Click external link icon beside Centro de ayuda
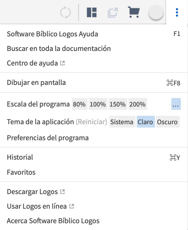This screenshot has height=230, width=188. click(63, 63)
